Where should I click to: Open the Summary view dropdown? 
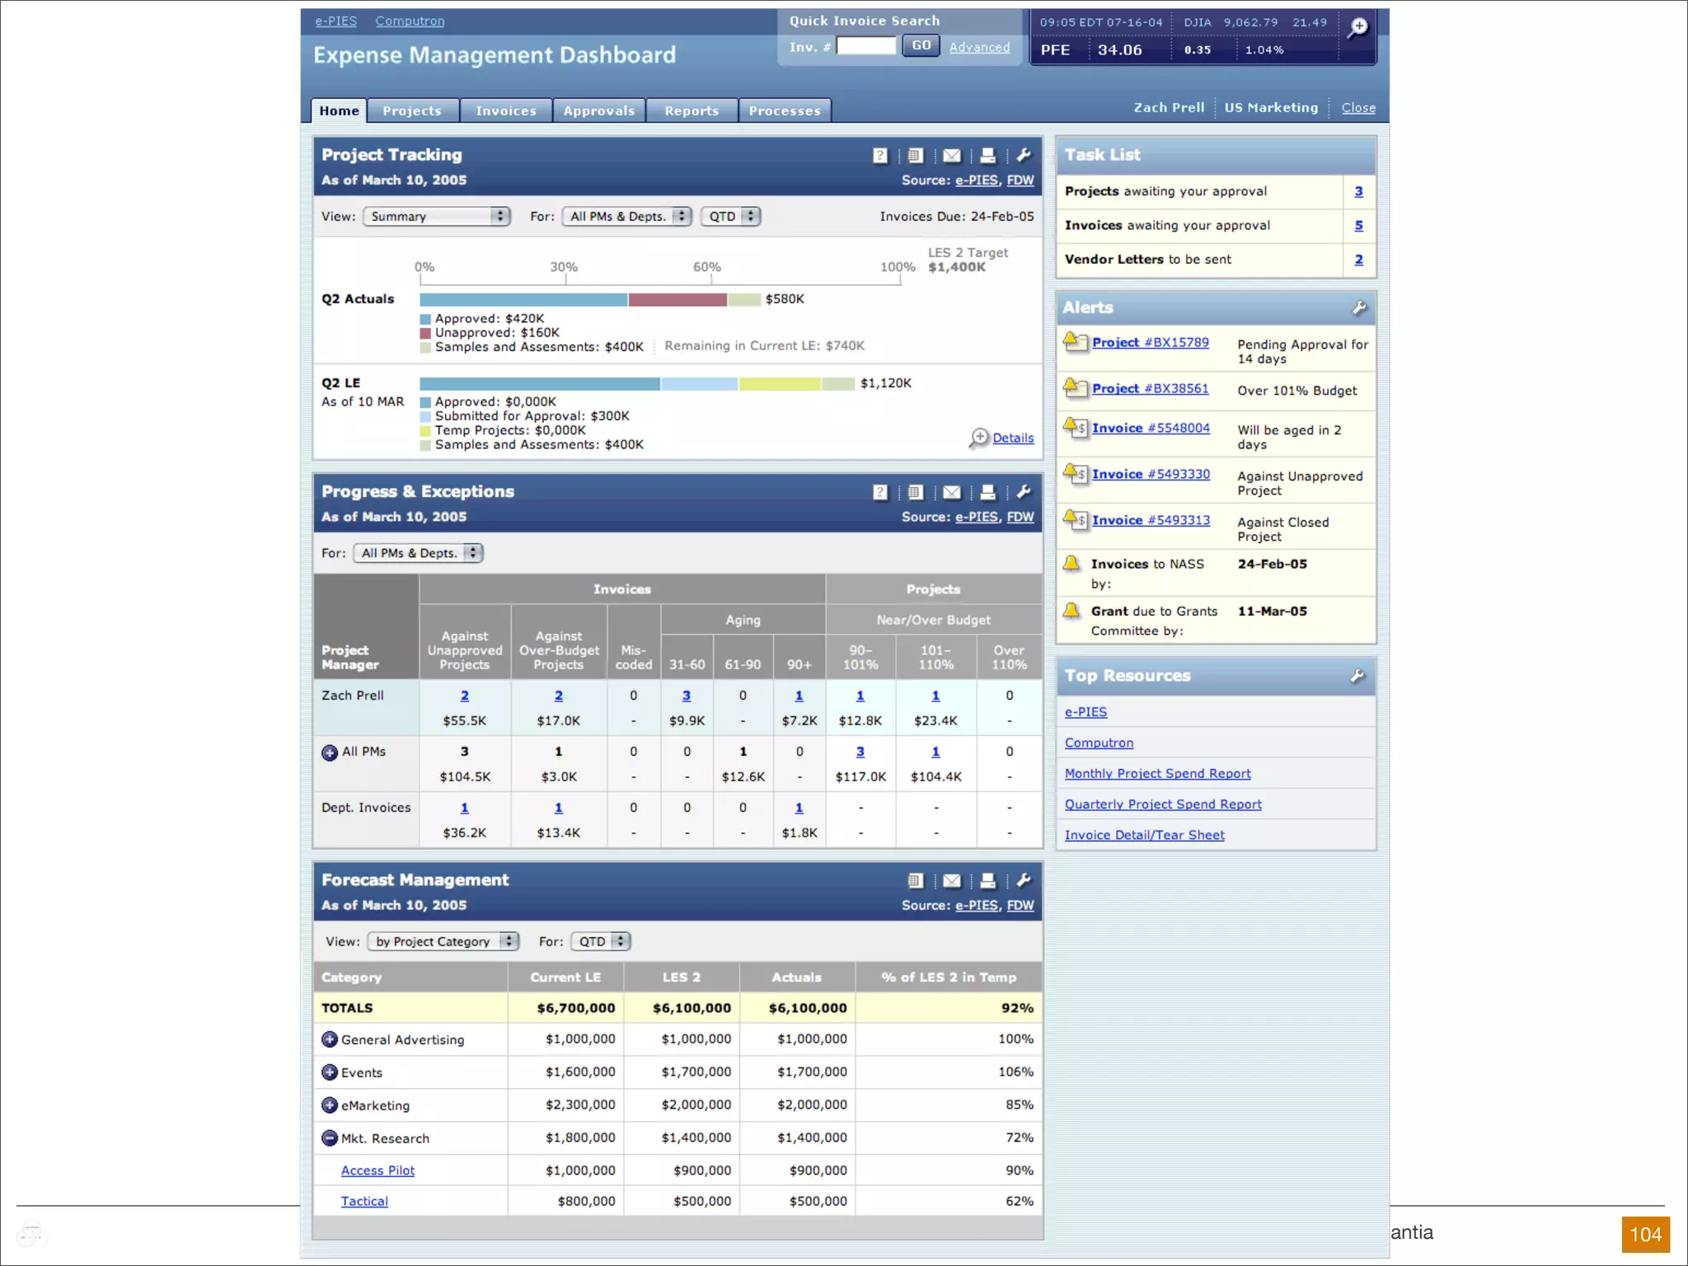(x=437, y=216)
